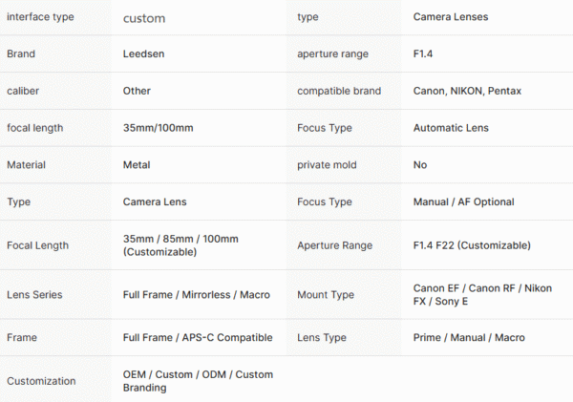The width and height of the screenshot is (573, 402).
Task: Click the "custom" interface type value
Action: click(x=144, y=18)
